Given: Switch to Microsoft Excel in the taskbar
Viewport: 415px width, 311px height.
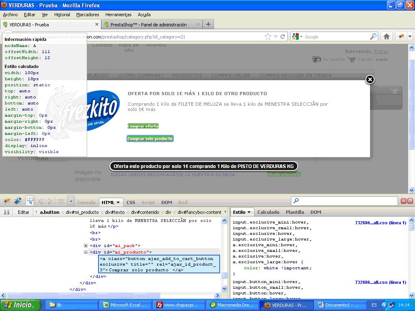Looking at the screenshot, I should (125, 305).
